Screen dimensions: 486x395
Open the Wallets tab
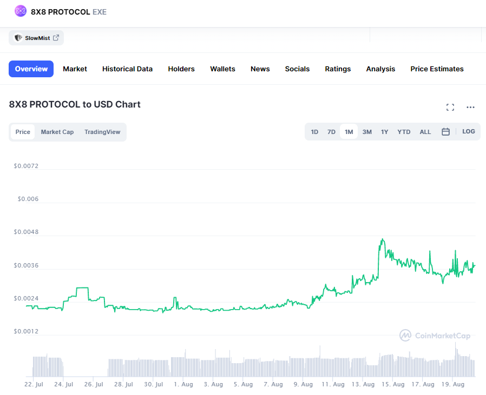pyautogui.click(x=222, y=69)
